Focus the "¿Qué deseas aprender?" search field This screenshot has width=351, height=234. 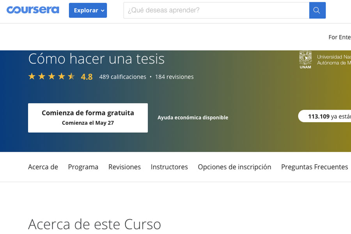(x=216, y=10)
